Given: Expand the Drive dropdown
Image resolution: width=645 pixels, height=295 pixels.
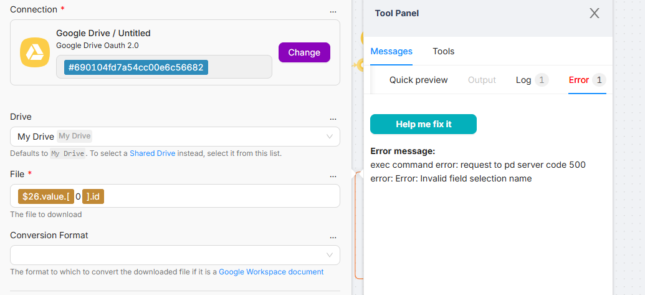Looking at the screenshot, I should click(x=330, y=137).
